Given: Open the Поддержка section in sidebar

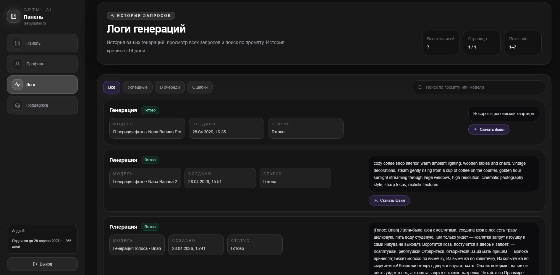Looking at the screenshot, I should pyautogui.click(x=42, y=105).
